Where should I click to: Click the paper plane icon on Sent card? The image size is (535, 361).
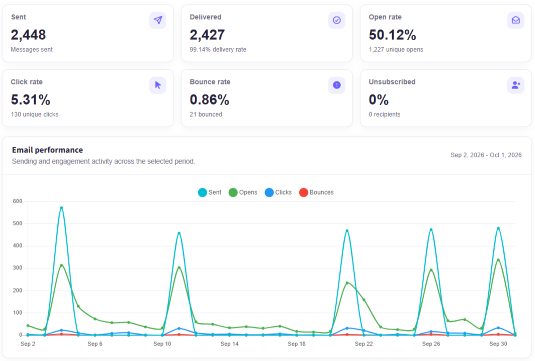[x=158, y=20]
